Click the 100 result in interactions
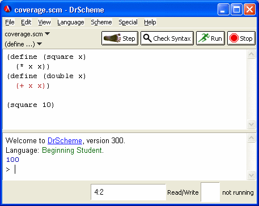Image resolution: width=259 pixels, height=206 pixels. click(12, 160)
